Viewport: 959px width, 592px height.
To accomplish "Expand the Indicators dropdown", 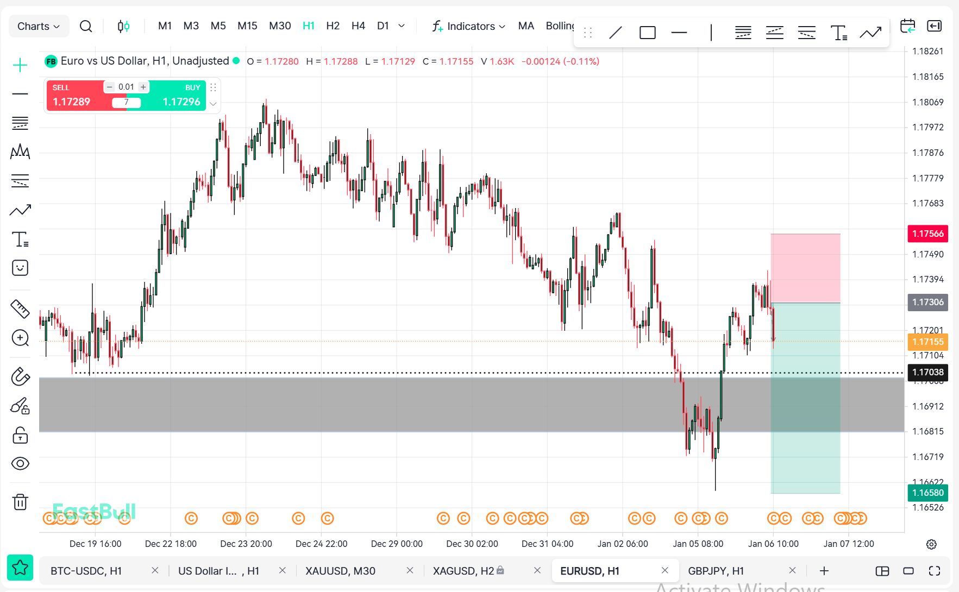I will tap(469, 26).
